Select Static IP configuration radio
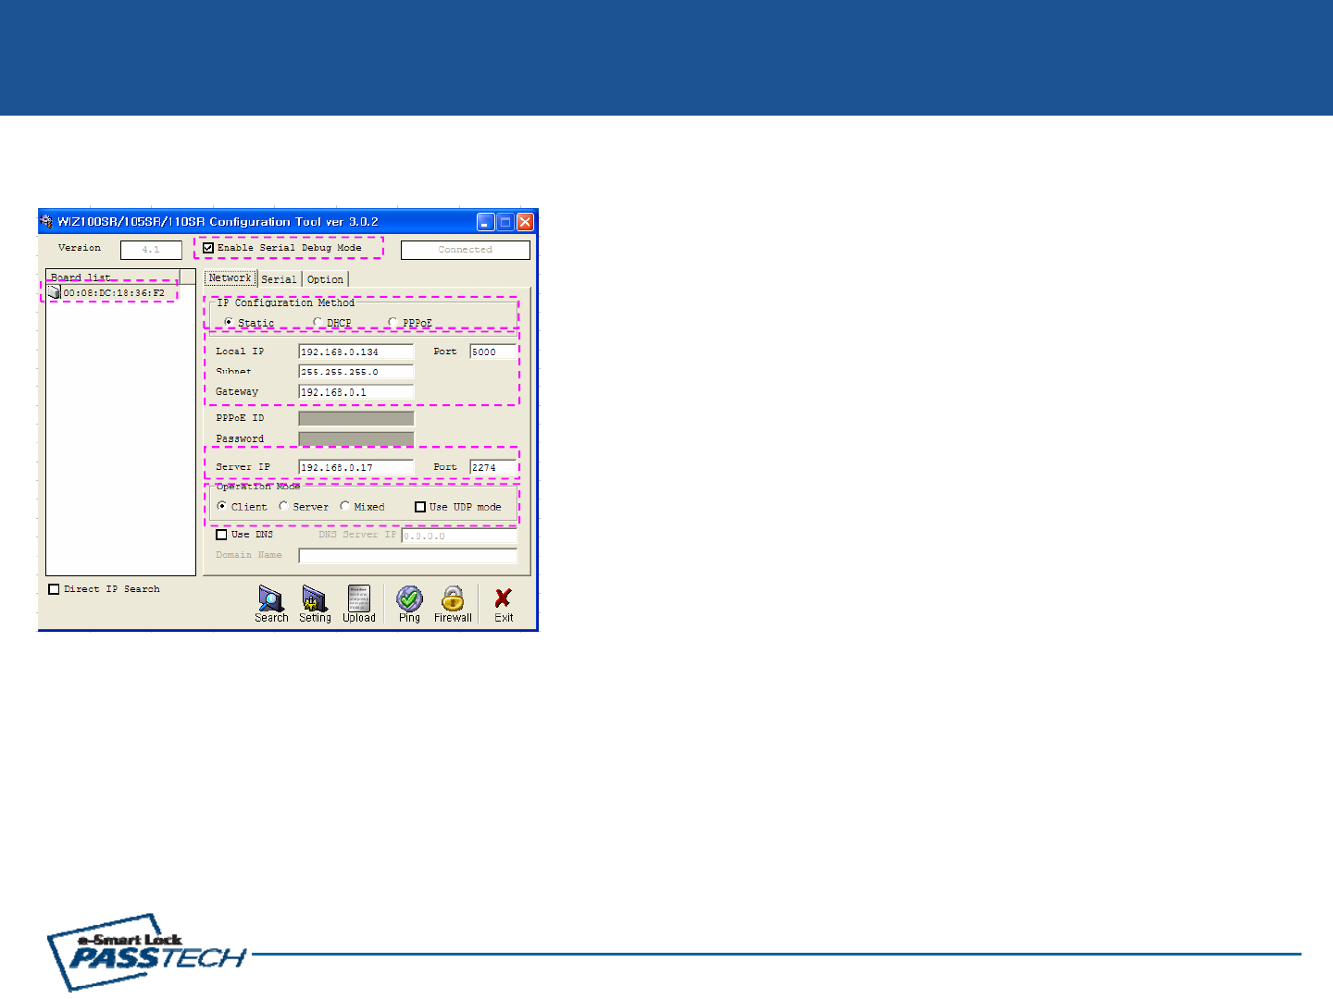The width and height of the screenshot is (1333, 999). pos(229,322)
